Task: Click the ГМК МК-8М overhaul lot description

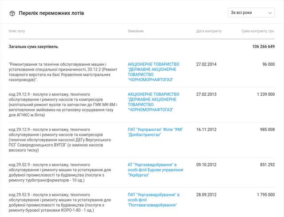Action: 62,105
